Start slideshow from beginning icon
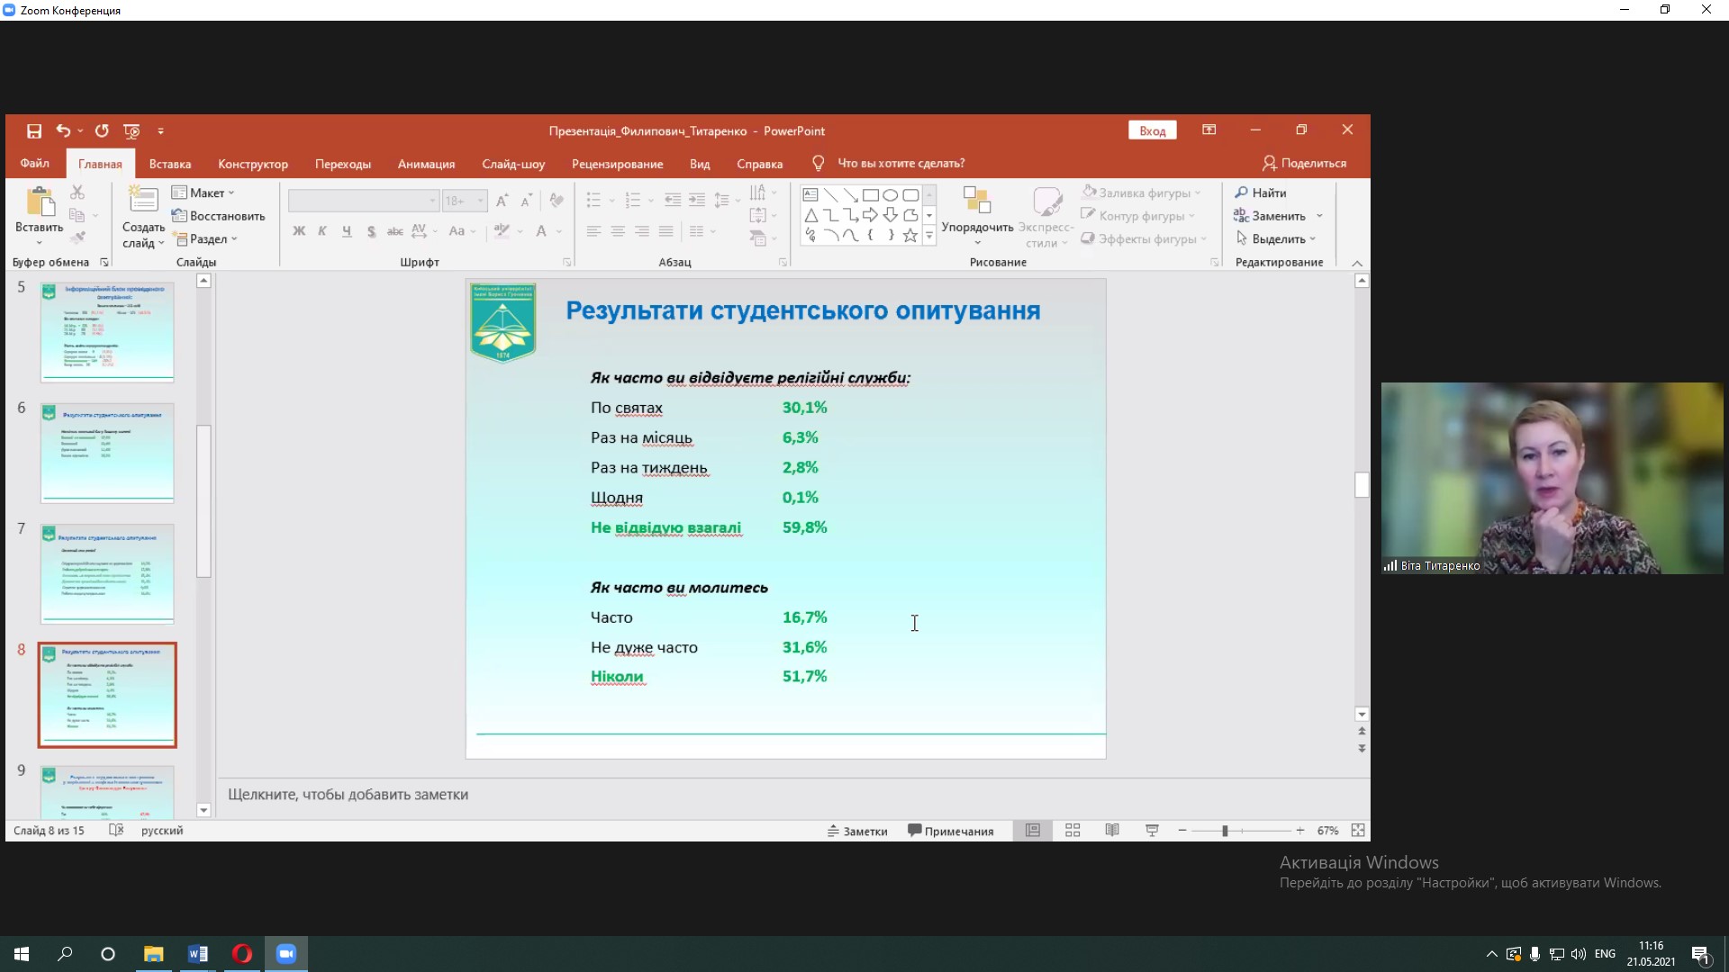This screenshot has width=1729, height=972. pos(131,131)
